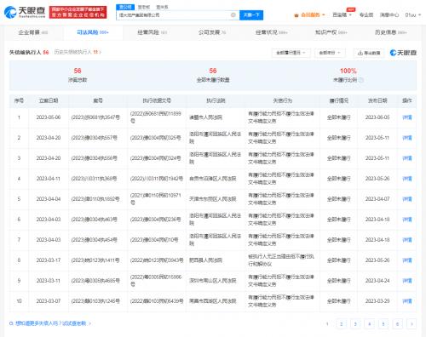Viewport: 426px width, 337px height.
Task: Click the download icon on 导出数据
Action: pos(360,53)
